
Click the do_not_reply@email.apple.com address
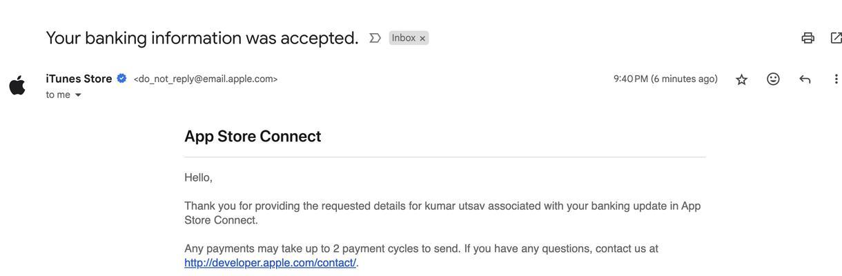click(206, 79)
